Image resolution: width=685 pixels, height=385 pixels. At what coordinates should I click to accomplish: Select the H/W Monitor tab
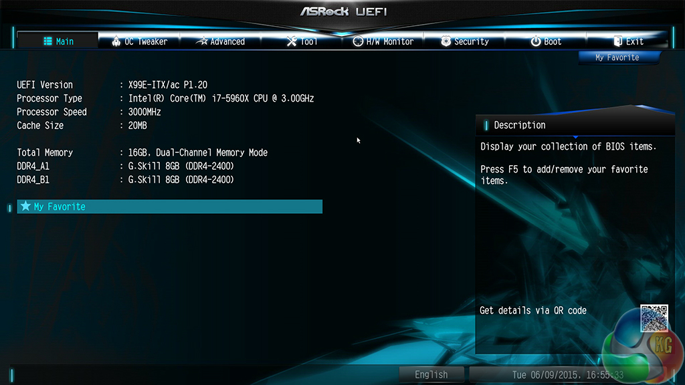pyautogui.click(x=383, y=41)
